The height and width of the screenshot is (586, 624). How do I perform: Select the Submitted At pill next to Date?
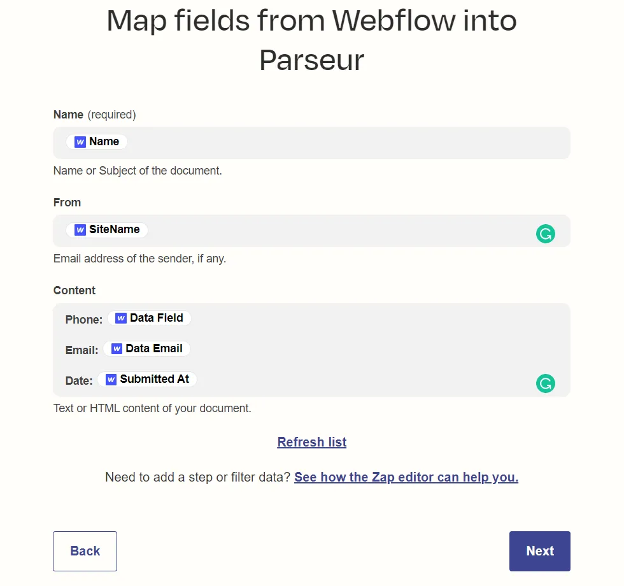[x=147, y=379]
